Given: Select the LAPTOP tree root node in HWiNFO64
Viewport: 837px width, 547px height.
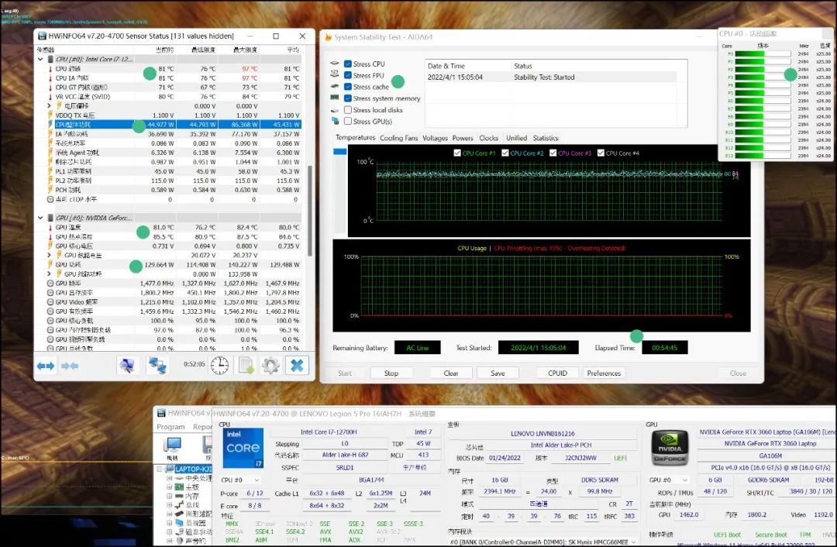Looking at the screenshot, I should click(x=194, y=469).
